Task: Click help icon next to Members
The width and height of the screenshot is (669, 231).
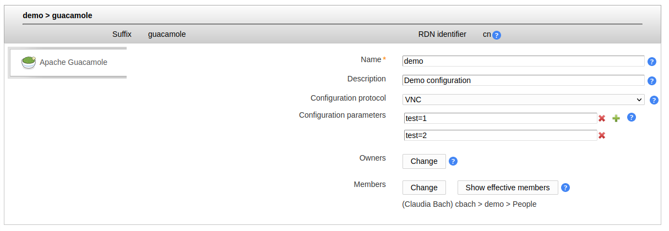Action: (x=565, y=188)
